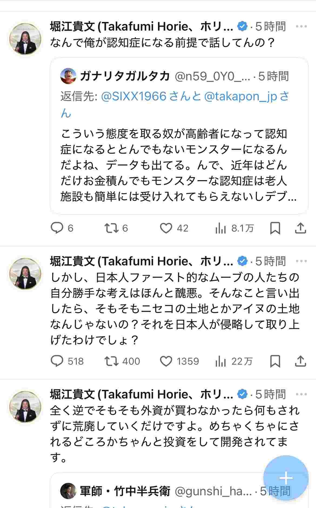View analytics showing 8.1万 views
The image size is (316, 508).
(221, 229)
